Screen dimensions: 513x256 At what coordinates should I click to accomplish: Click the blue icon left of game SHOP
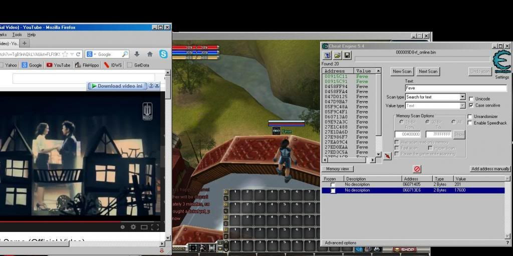pos(359,249)
